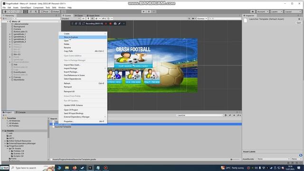The width and height of the screenshot is (304, 171).
Task: Close the Bandicam recording bar
Action: click(124, 24)
